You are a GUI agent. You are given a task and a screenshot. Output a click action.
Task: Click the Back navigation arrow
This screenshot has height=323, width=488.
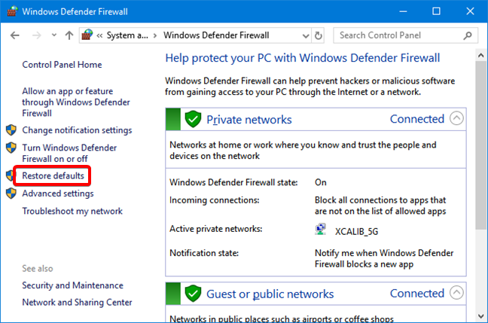(14, 35)
